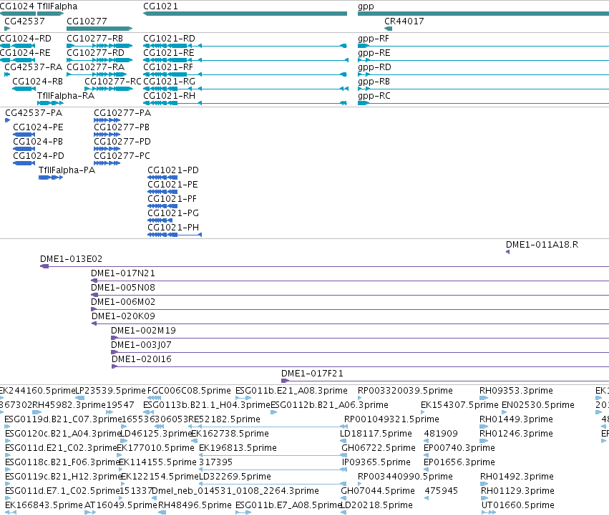This screenshot has width=609, height=516.
Task: Select TfIIFalpha gene glyph
Action: point(51,14)
